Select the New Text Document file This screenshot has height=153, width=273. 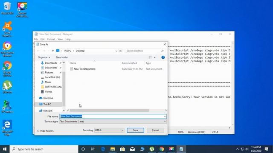[84, 69]
